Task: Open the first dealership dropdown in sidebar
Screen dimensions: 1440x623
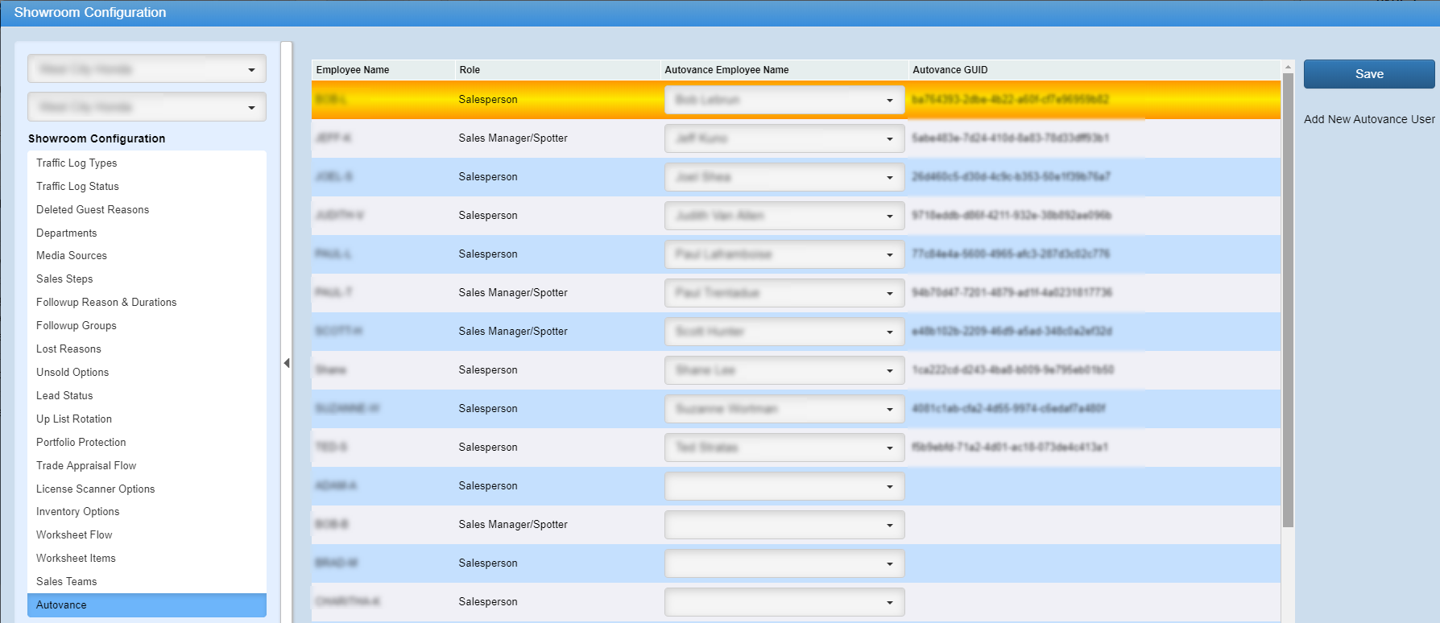Action: pyautogui.click(x=147, y=69)
